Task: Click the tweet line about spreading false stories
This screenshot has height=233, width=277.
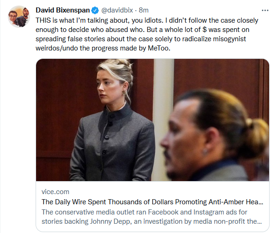Action: coord(141,39)
